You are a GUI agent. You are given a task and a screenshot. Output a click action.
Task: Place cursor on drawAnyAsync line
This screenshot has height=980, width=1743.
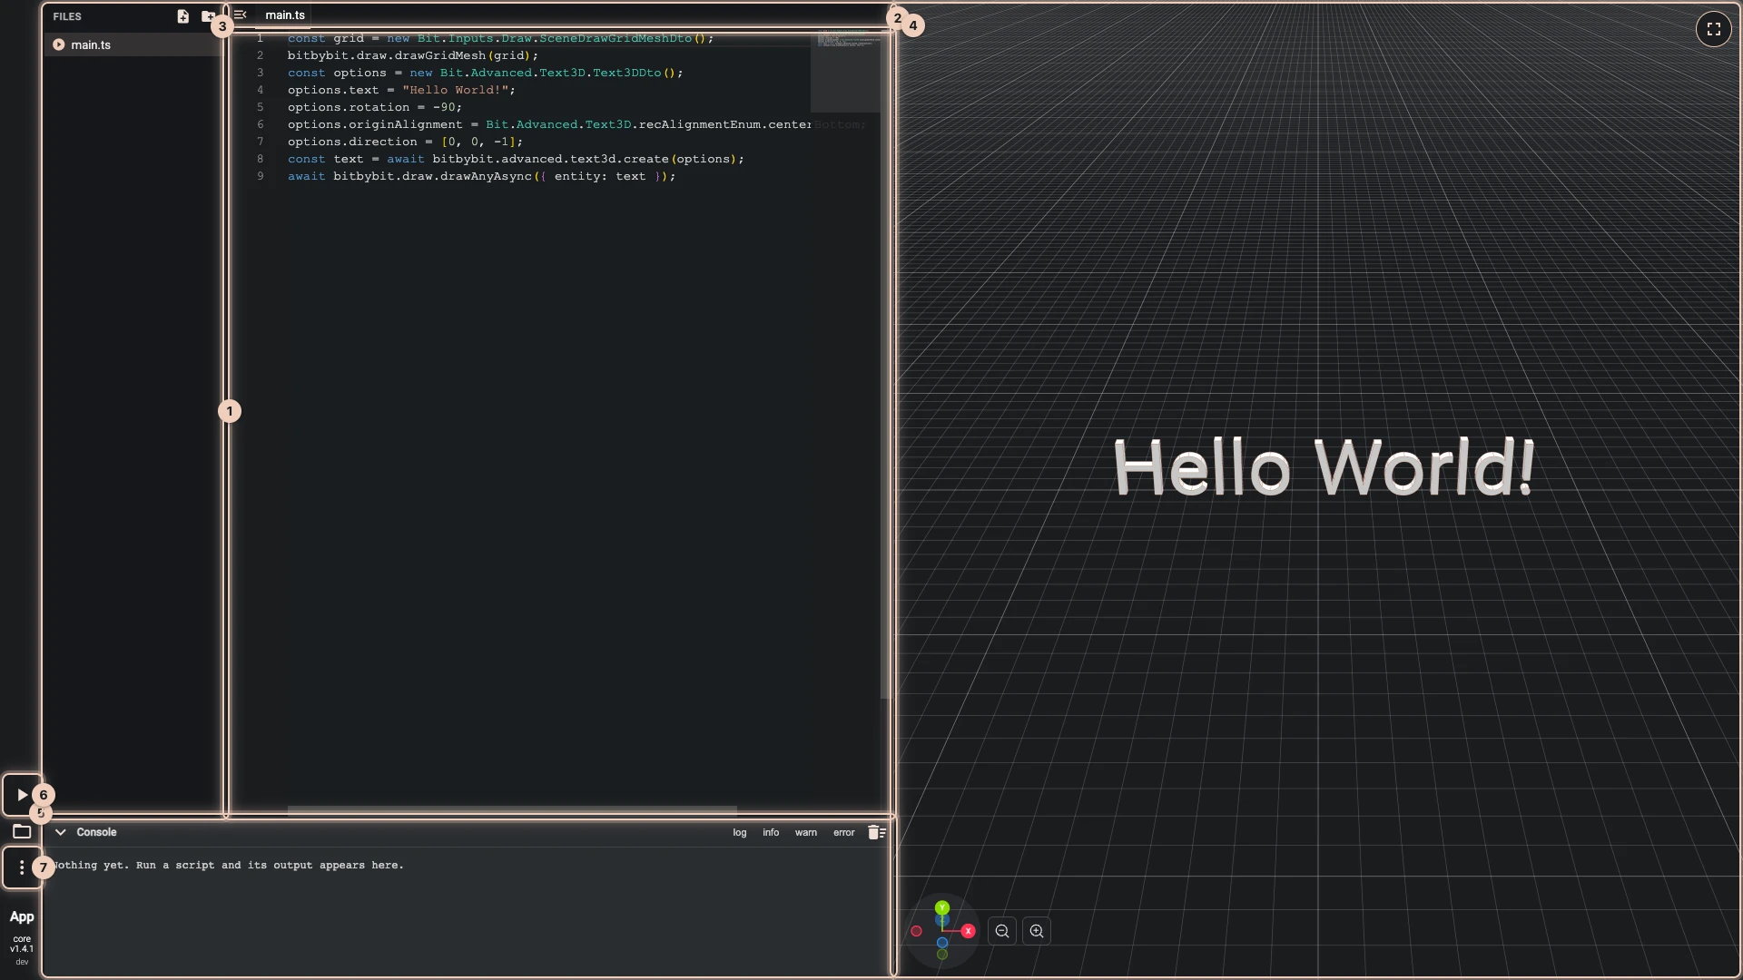tap(481, 176)
